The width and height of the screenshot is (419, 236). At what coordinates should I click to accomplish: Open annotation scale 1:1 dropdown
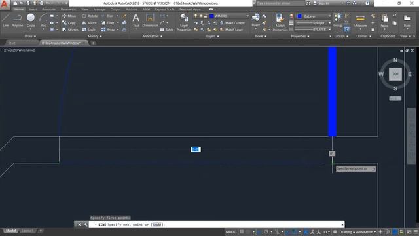coord(327,231)
